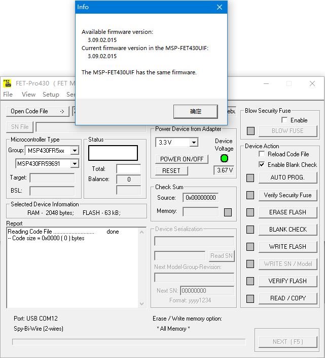Click the first 3.09.02.015 available firmware text
This screenshot has height=358, width=325.
(x=102, y=40)
